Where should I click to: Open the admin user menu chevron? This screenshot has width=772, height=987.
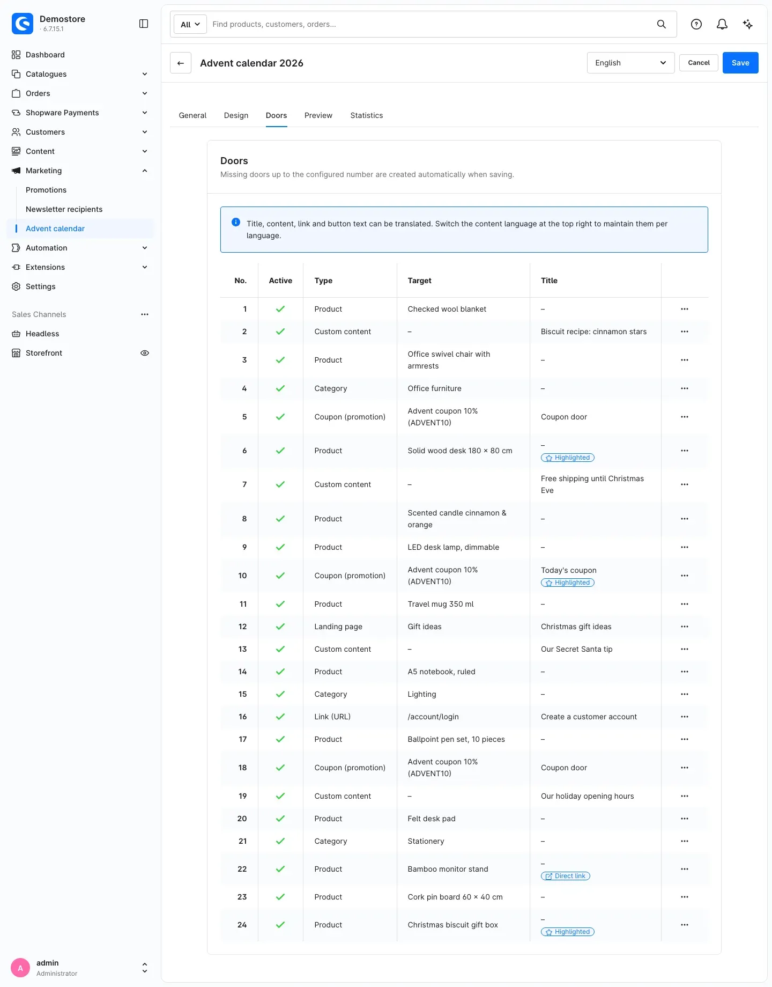click(145, 968)
